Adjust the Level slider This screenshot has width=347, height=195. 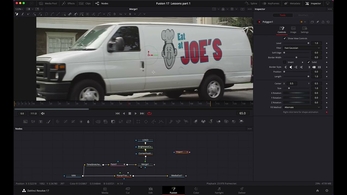[x=296, y=43]
